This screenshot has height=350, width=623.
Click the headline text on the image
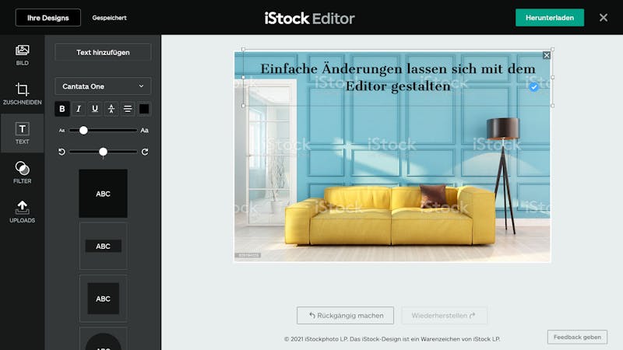[x=398, y=77]
